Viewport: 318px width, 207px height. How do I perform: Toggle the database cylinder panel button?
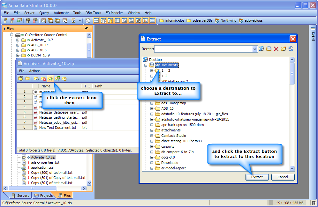point(110,20)
